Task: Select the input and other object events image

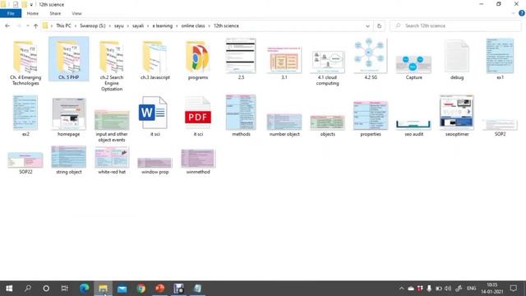Action: [112, 126]
